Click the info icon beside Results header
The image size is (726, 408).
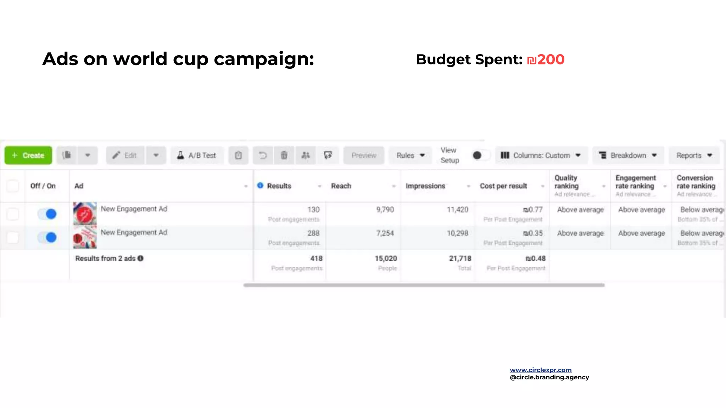(260, 186)
